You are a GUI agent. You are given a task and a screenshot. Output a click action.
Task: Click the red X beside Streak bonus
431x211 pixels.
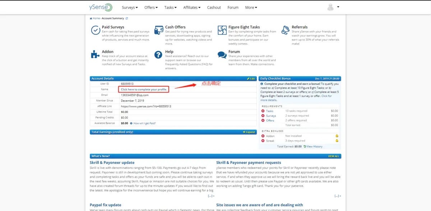(x=263, y=141)
